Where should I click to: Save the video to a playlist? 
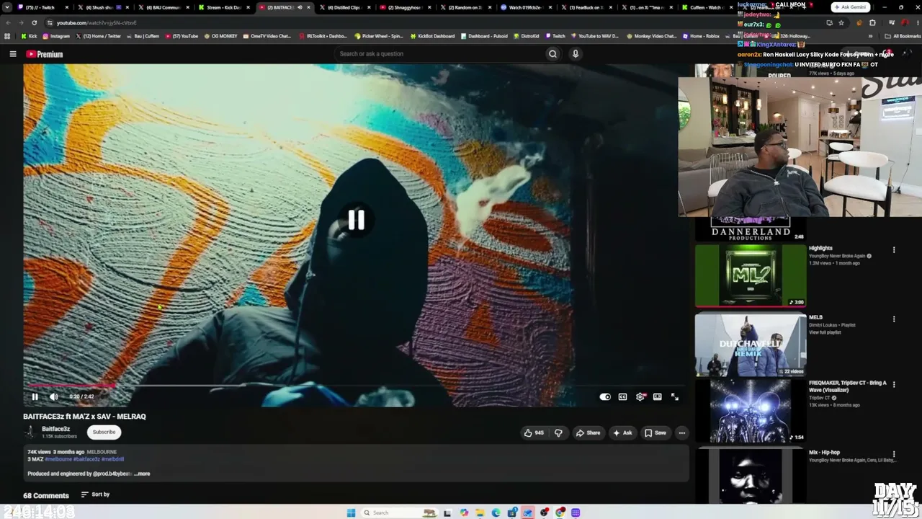[655, 432]
